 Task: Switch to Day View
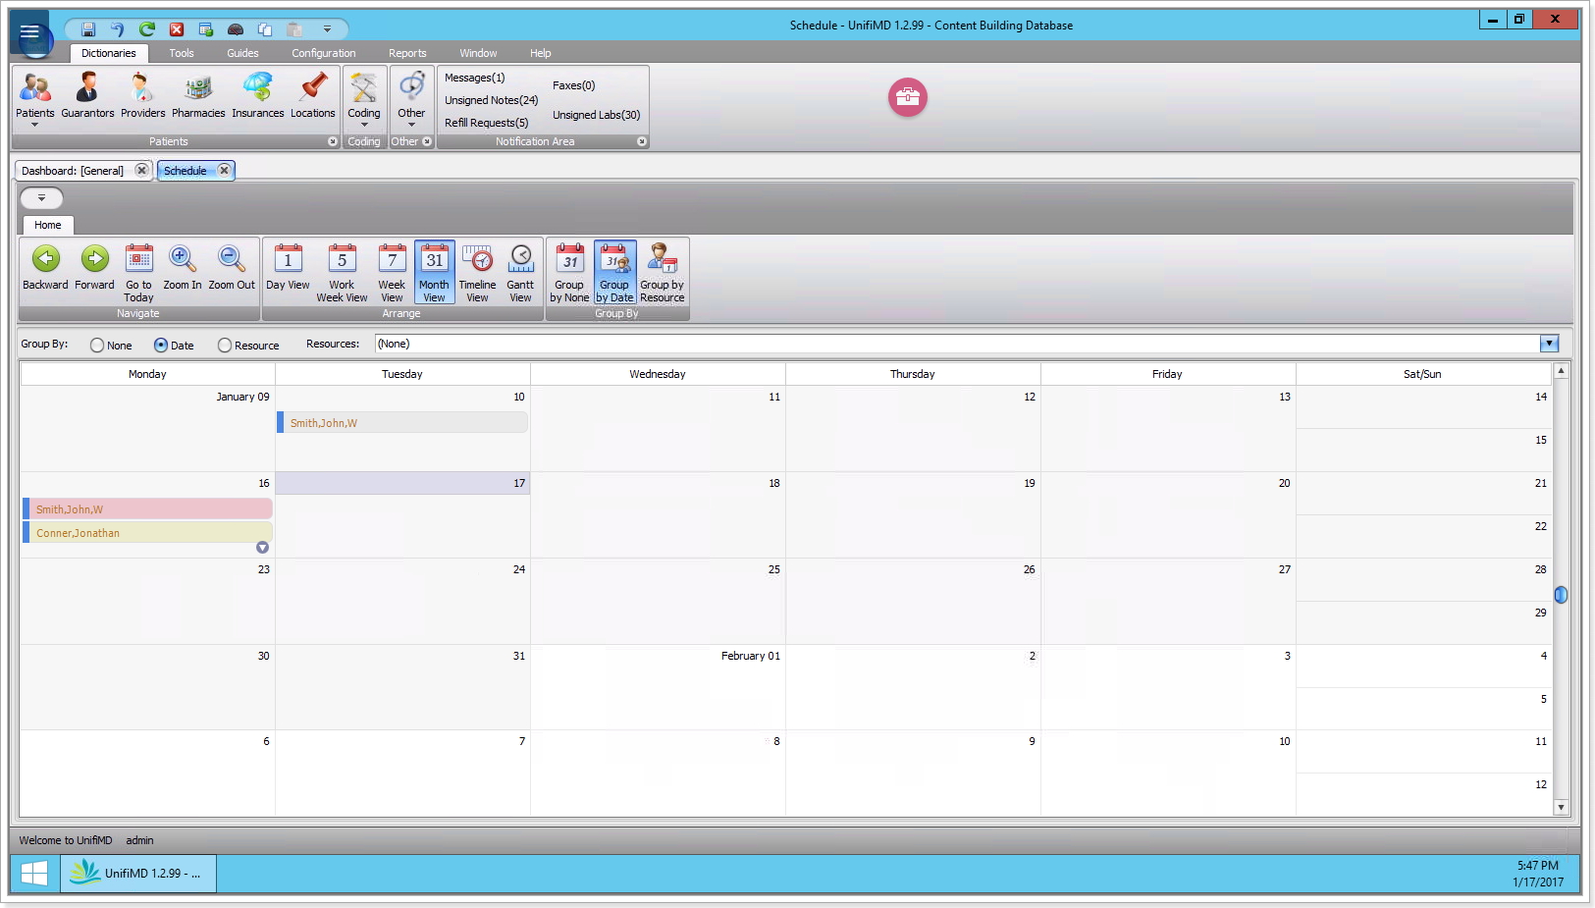[x=288, y=267]
